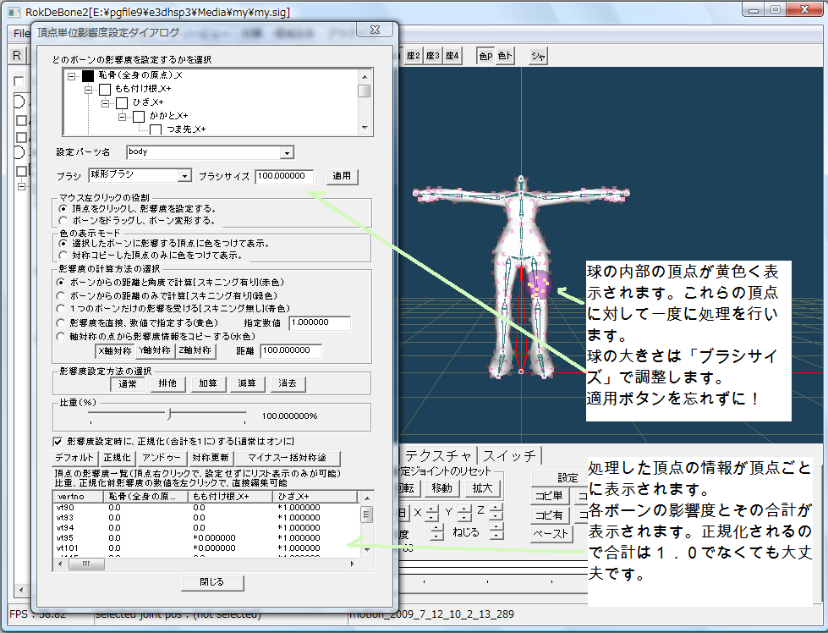The height and width of the screenshot is (633, 828).
Task: Click the 比重(%) slider handle
Action: [x=169, y=415]
